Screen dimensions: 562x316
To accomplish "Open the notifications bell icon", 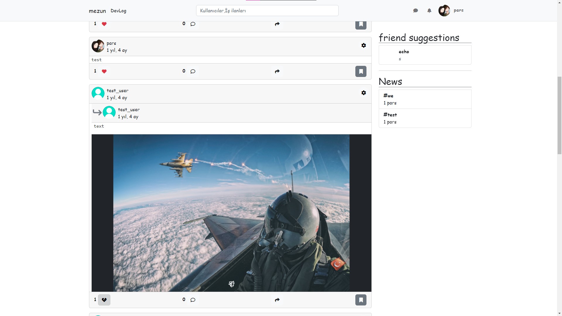I will coord(429,11).
